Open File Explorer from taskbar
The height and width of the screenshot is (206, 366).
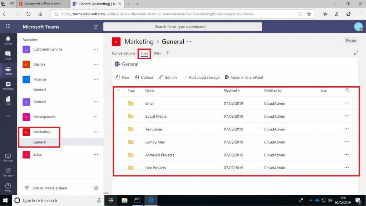click(x=124, y=200)
